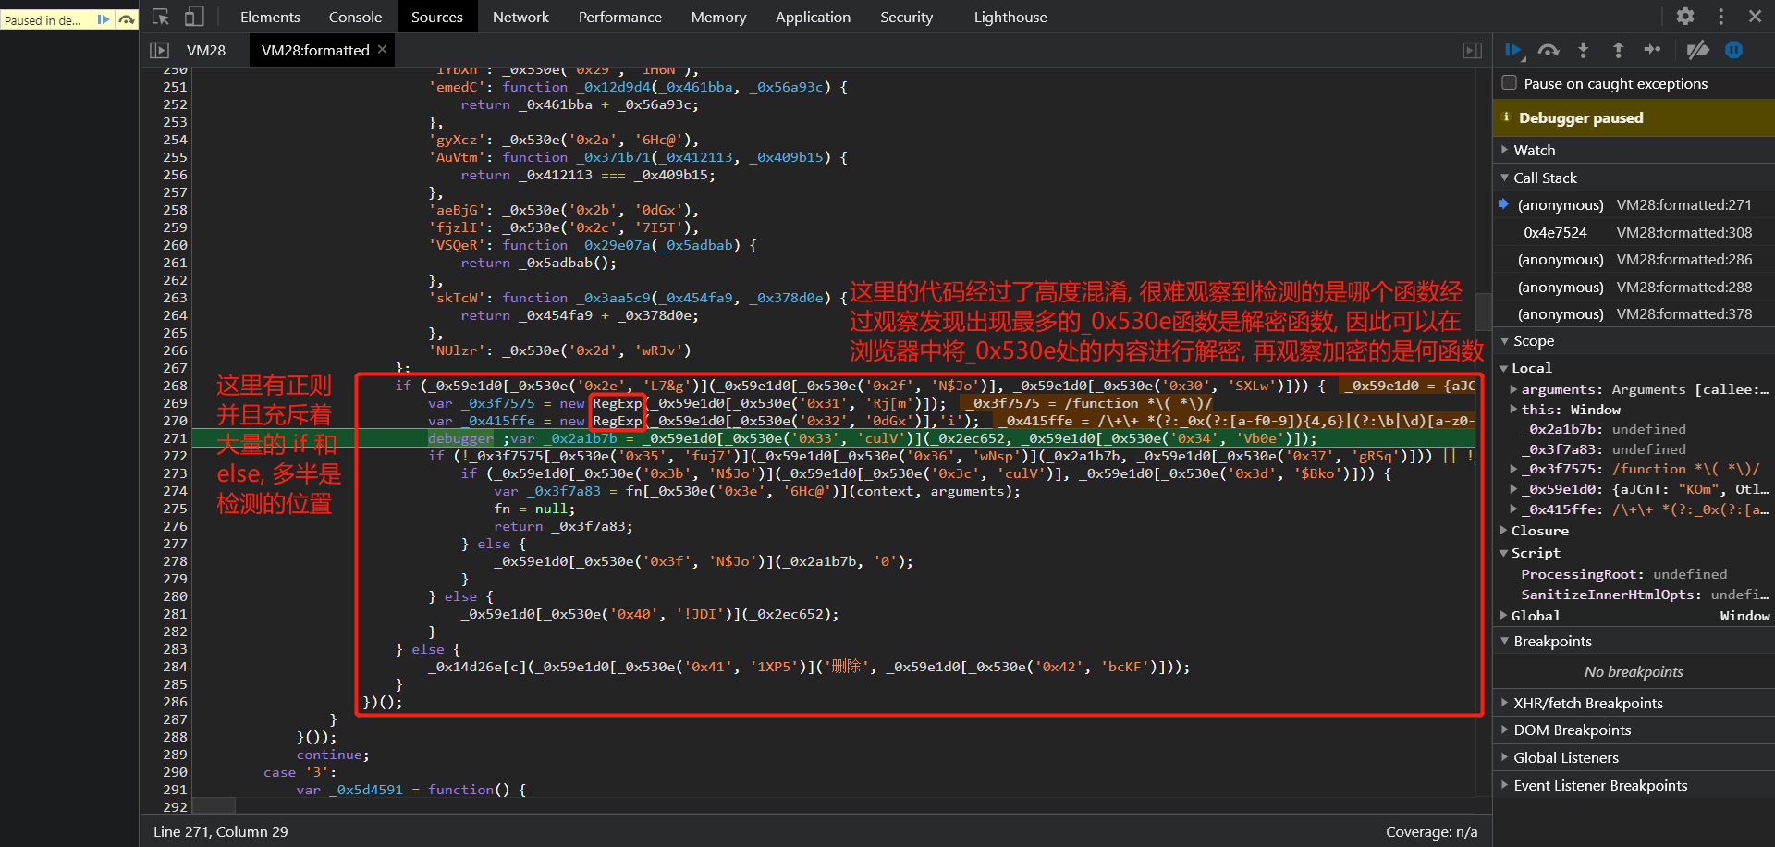The width and height of the screenshot is (1775, 847).
Task: Toggle pause on exceptions
Action: (1734, 50)
